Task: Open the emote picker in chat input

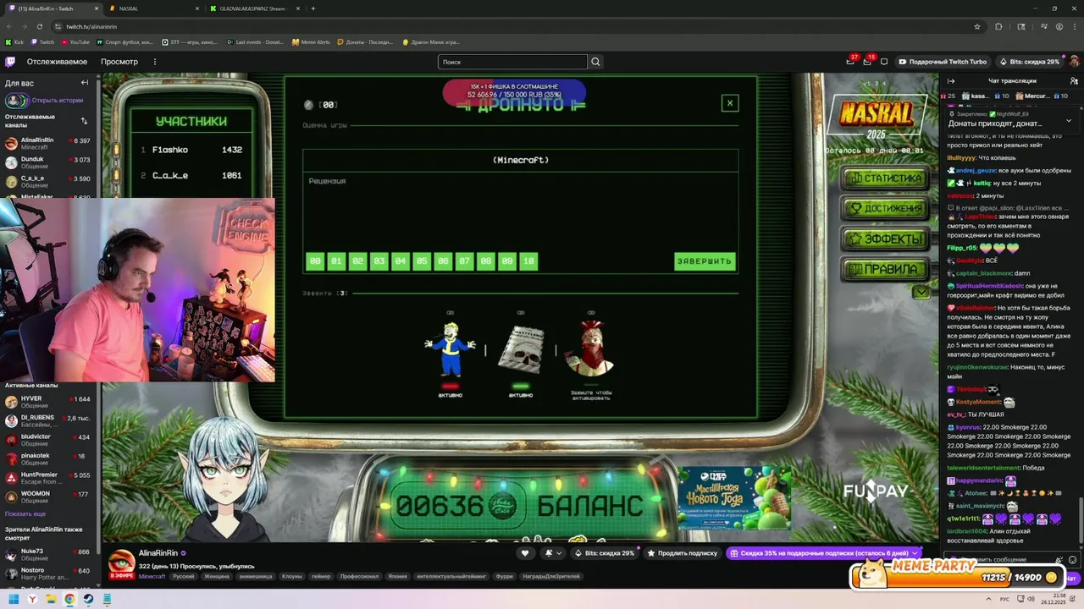Action: tap(1072, 560)
